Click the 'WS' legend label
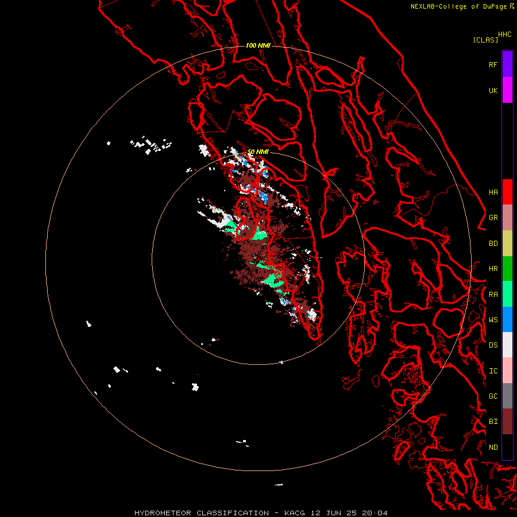 (x=493, y=320)
